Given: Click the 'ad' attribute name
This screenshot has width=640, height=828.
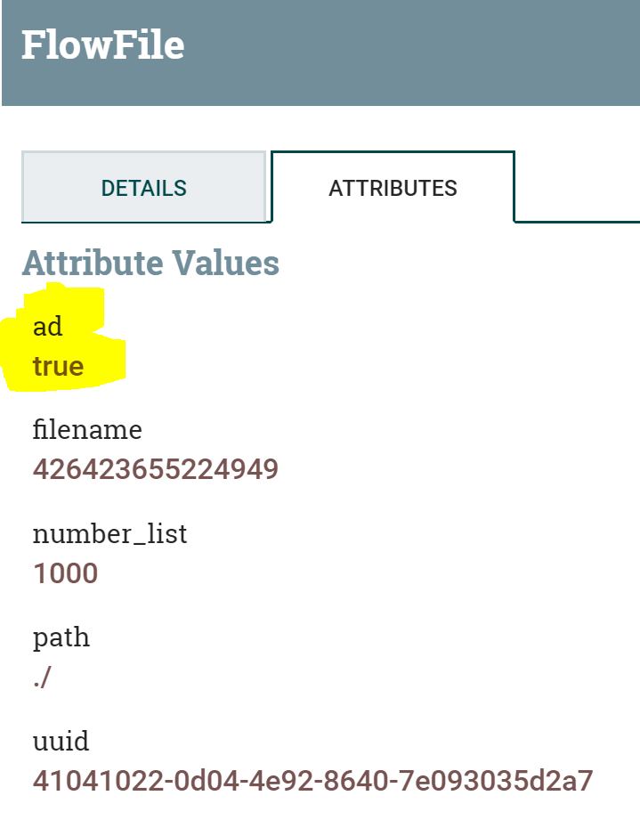Looking at the screenshot, I should (x=48, y=327).
